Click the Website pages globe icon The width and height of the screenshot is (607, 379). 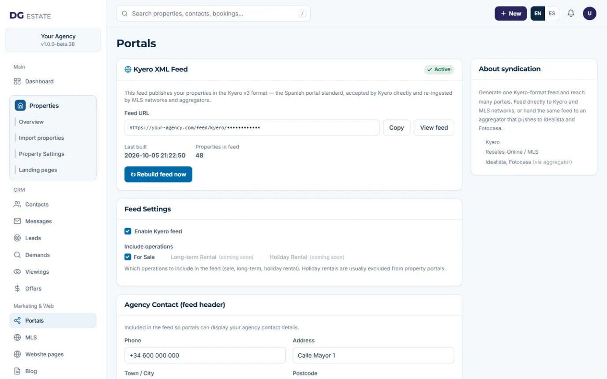point(17,354)
